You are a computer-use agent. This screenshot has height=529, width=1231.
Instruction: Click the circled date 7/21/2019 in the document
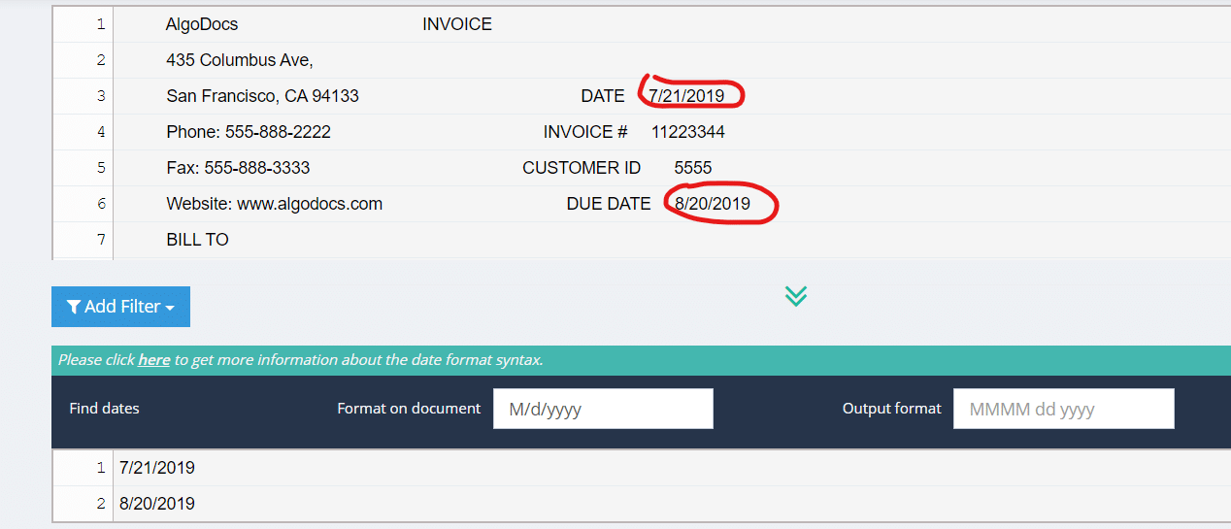(686, 96)
